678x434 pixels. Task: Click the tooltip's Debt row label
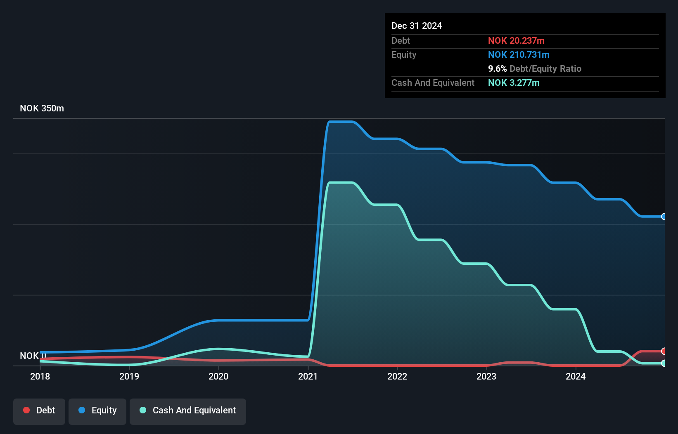[x=401, y=41]
